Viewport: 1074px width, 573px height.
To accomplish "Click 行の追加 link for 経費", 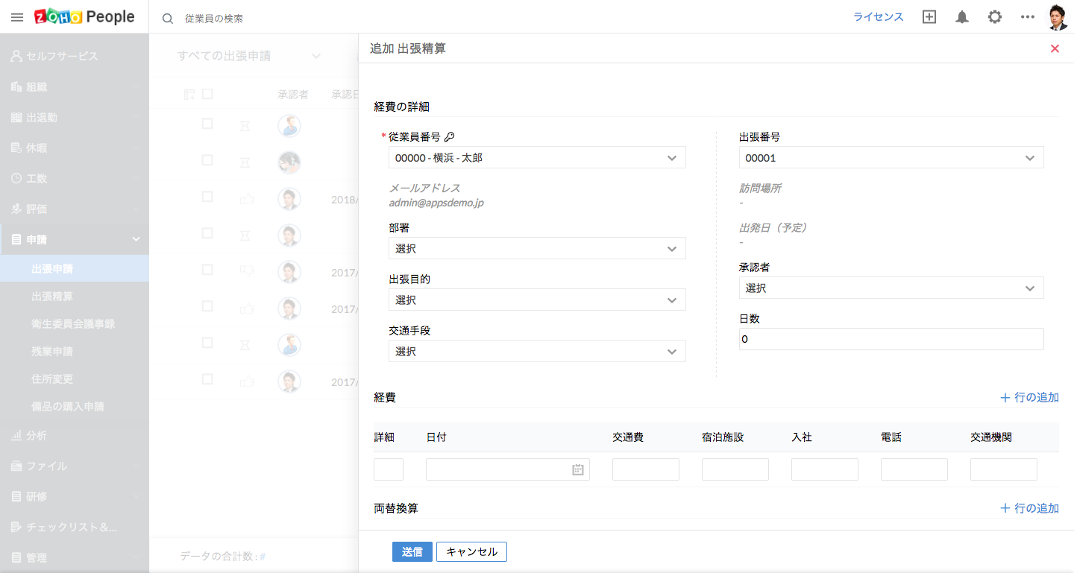I will point(1029,397).
